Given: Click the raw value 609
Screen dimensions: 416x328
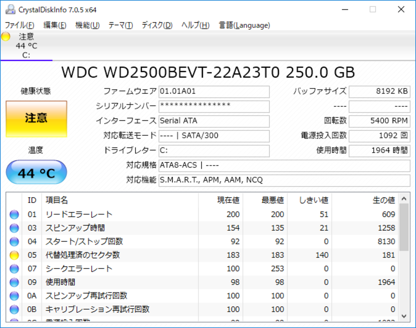Looking at the screenshot, I should [388, 215].
